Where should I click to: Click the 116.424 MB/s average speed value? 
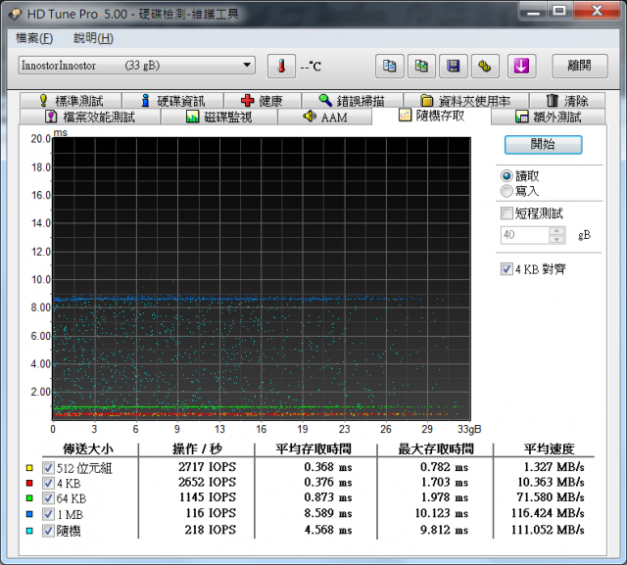[548, 513]
